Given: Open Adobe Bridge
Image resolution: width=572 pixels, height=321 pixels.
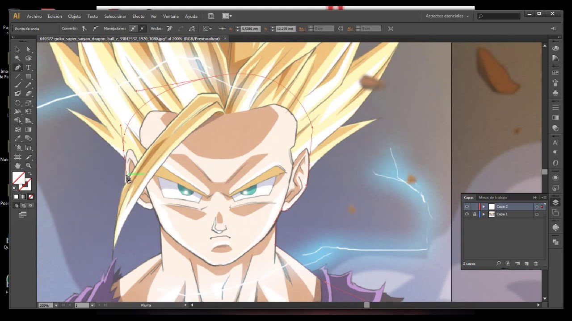Looking at the screenshot, I should coord(211,16).
